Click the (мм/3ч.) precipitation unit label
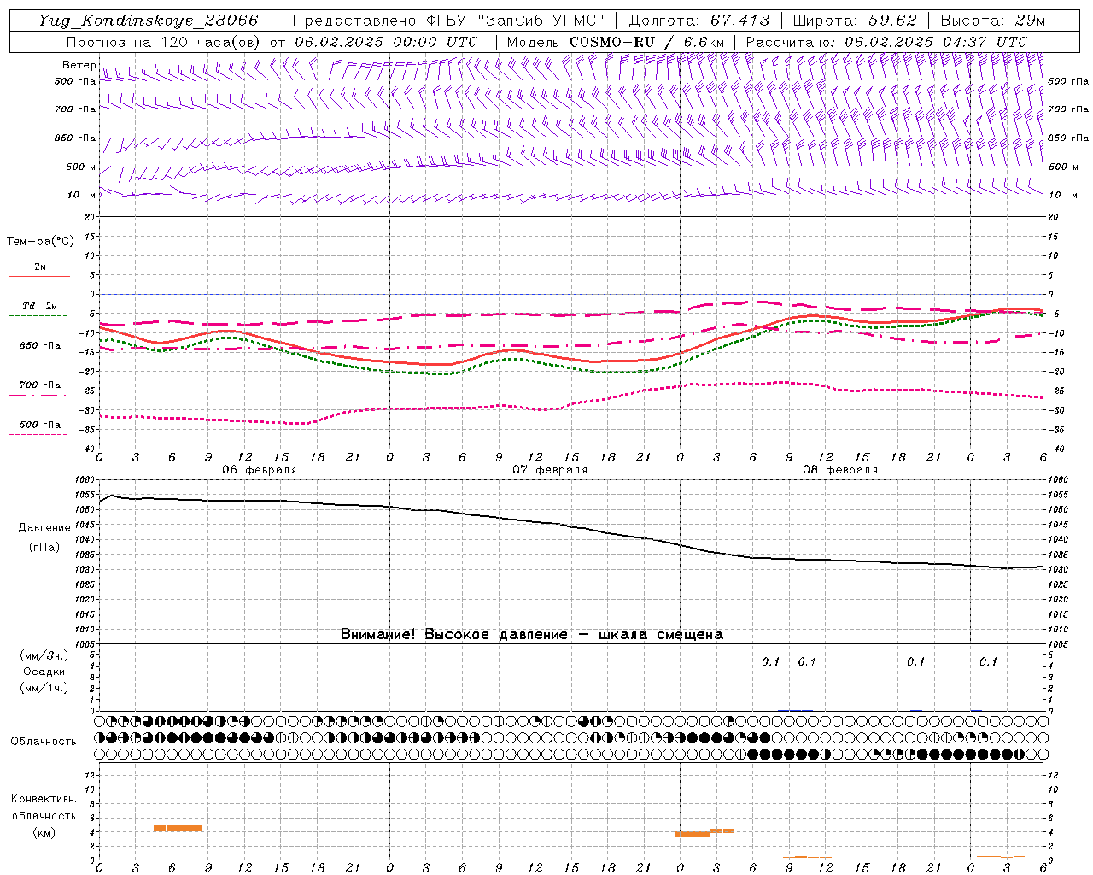The width and height of the screenshot is (1093, 875). [x=44, y=655]
